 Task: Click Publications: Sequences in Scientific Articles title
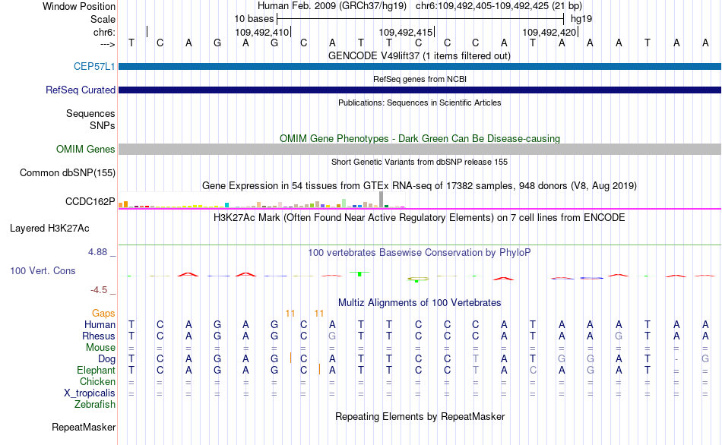(x=420, y=103)
